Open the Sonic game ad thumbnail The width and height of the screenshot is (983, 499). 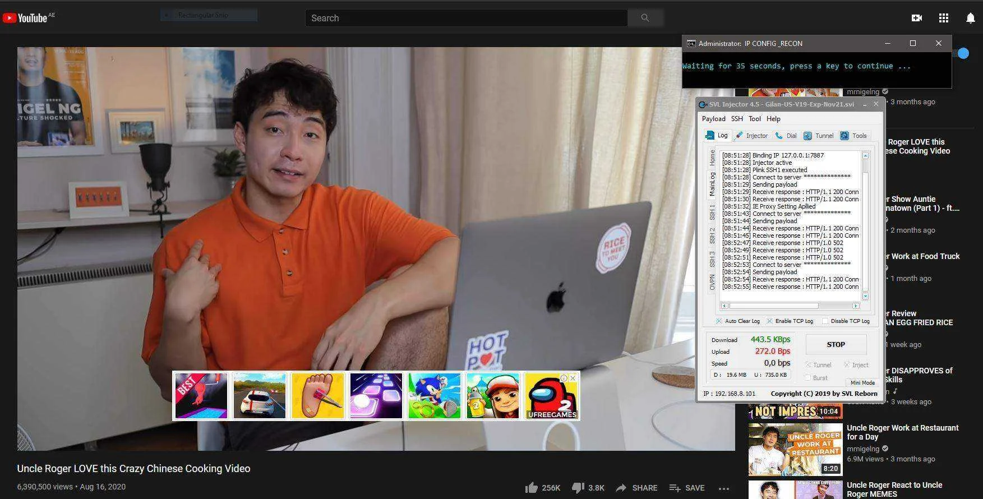pyautogui.click(x=435, y=396)
